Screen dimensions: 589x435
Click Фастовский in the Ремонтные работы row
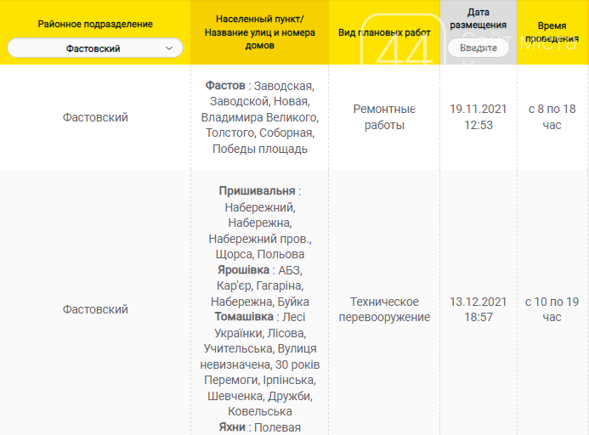pos(95,117)
